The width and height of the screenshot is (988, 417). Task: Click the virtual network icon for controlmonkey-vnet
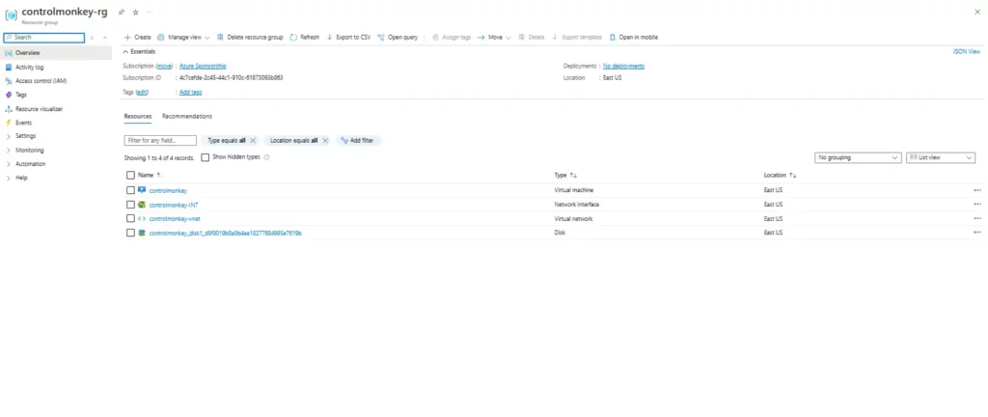click(142, 218)
